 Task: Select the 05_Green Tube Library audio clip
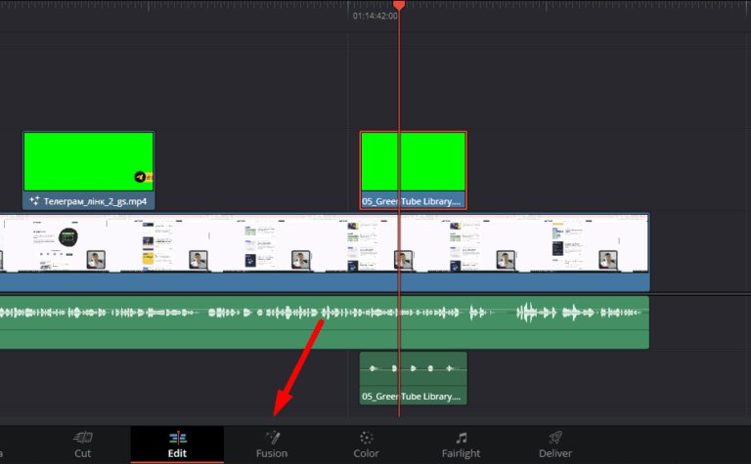(x=414, y=378)
